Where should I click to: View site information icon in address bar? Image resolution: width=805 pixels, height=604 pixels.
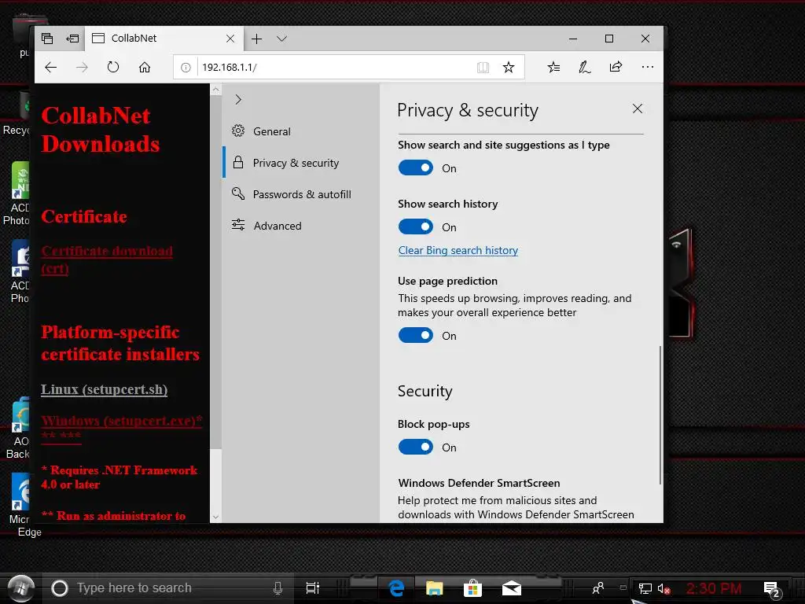point(186,68)
